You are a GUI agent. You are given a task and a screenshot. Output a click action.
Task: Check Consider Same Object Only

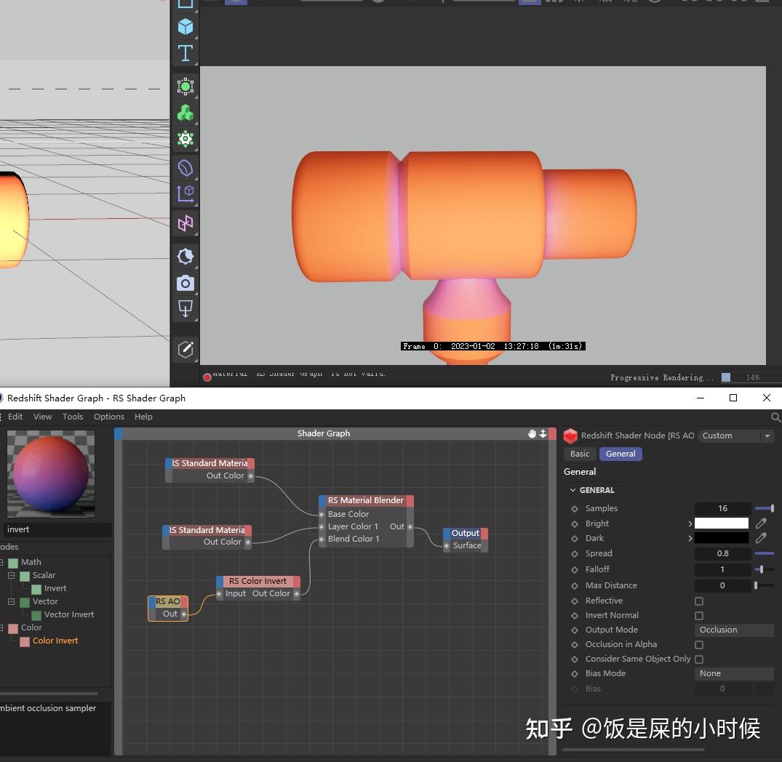tap(699, 659)
